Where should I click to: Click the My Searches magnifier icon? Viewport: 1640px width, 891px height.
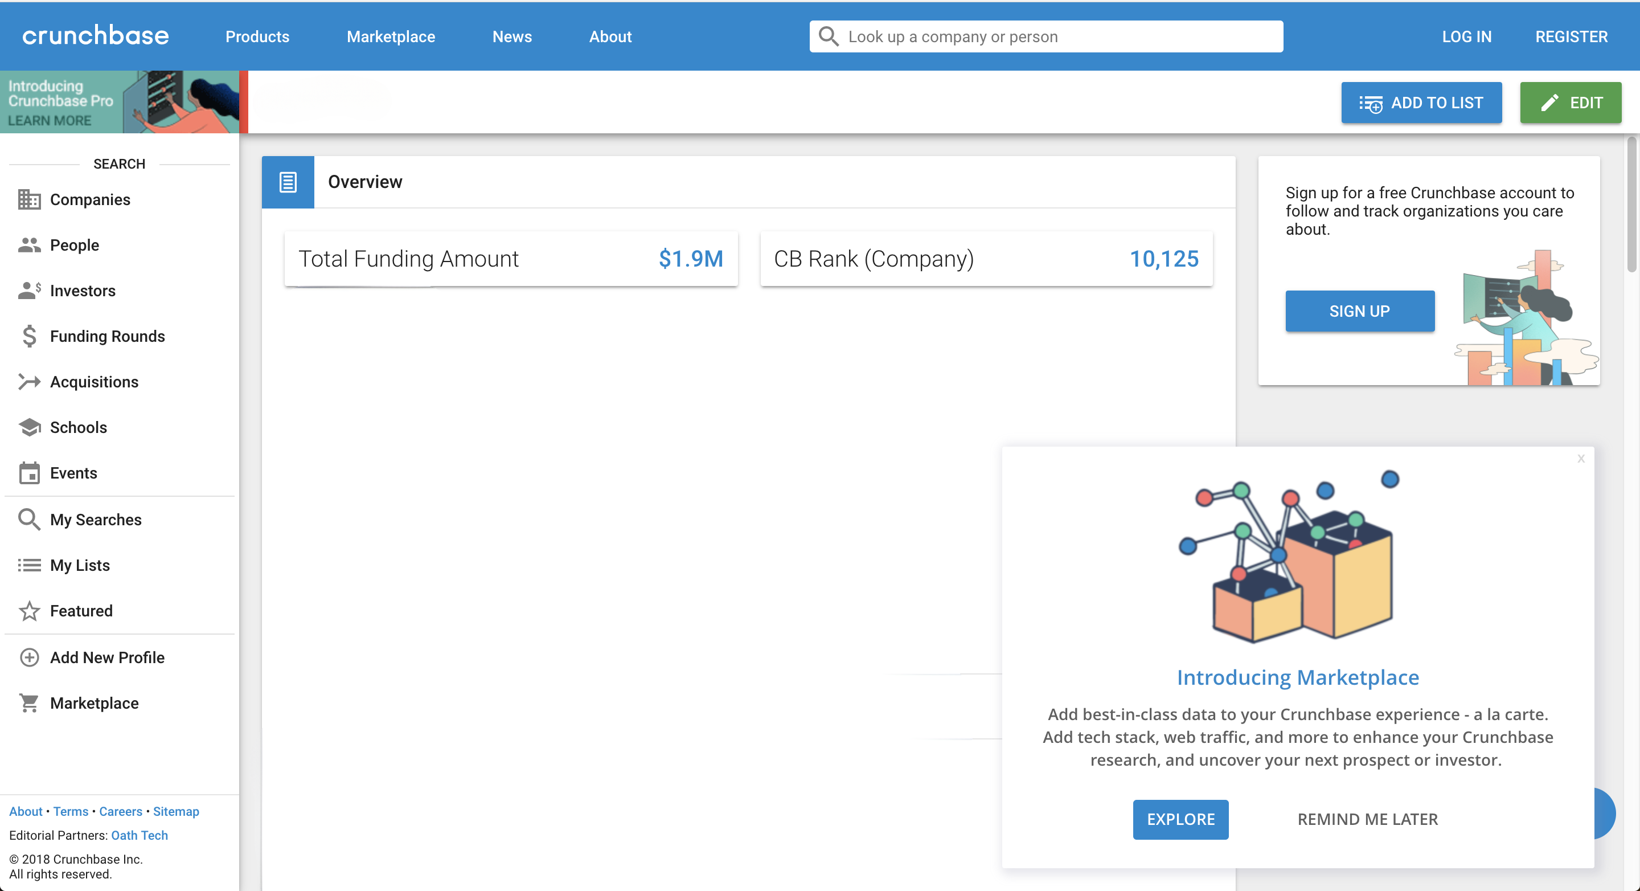click(x=29, y=519)
